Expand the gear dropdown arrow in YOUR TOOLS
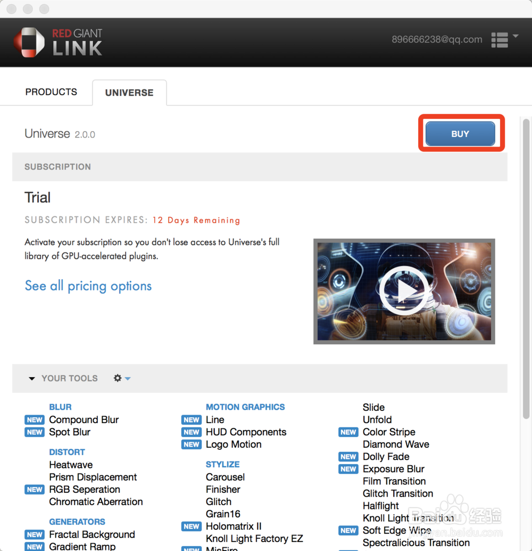The width and height of the screenshot is (532, 551). (x=128, y=378)
